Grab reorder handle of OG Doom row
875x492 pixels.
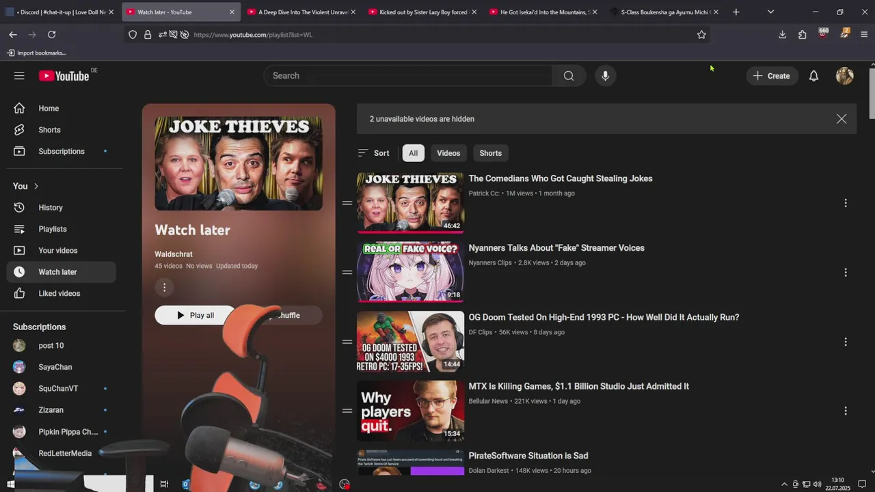347,342
